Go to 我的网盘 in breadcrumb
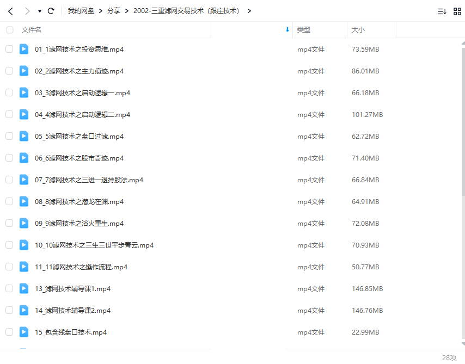 point(81,11)
